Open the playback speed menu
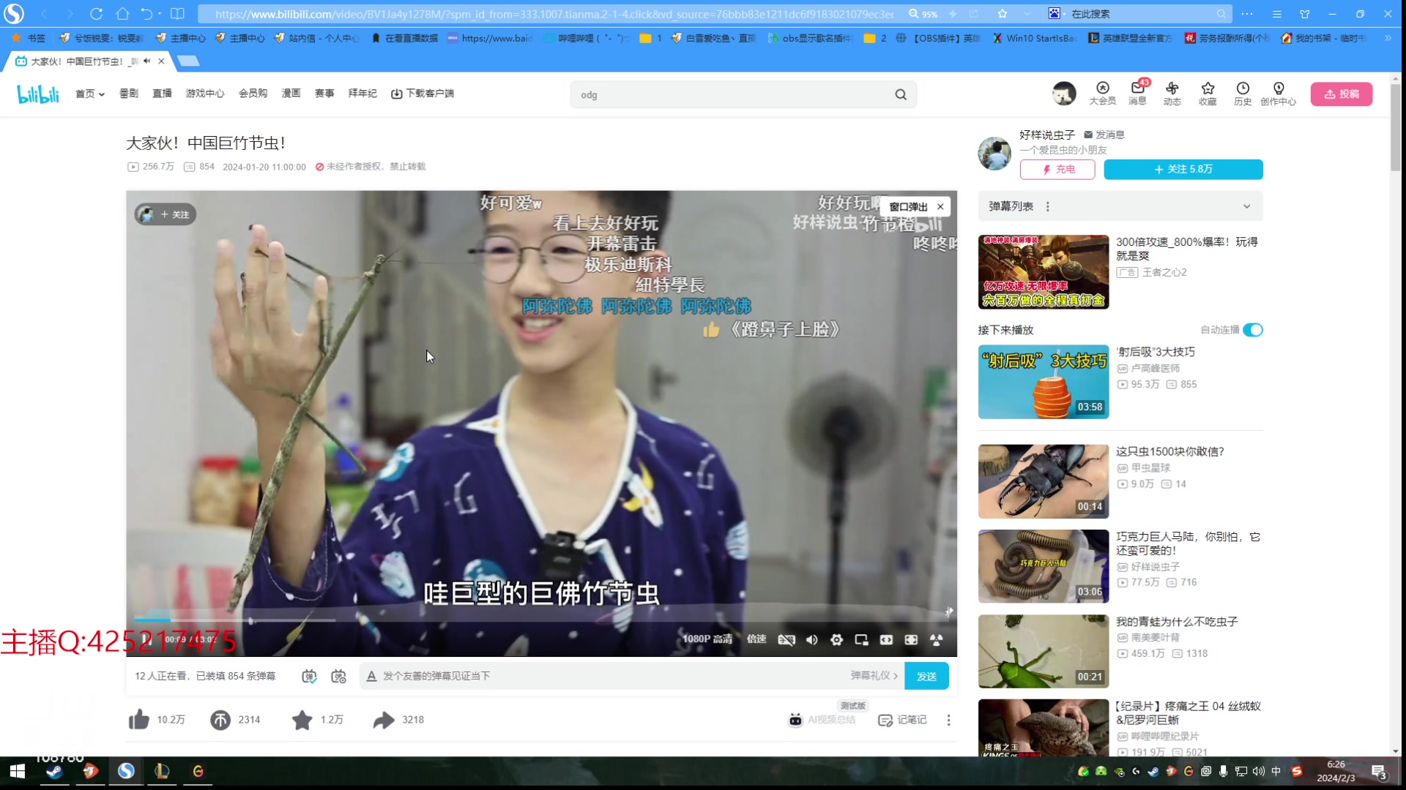The image size is (1406, 790). pyautogui.click(x=756, y=639)
